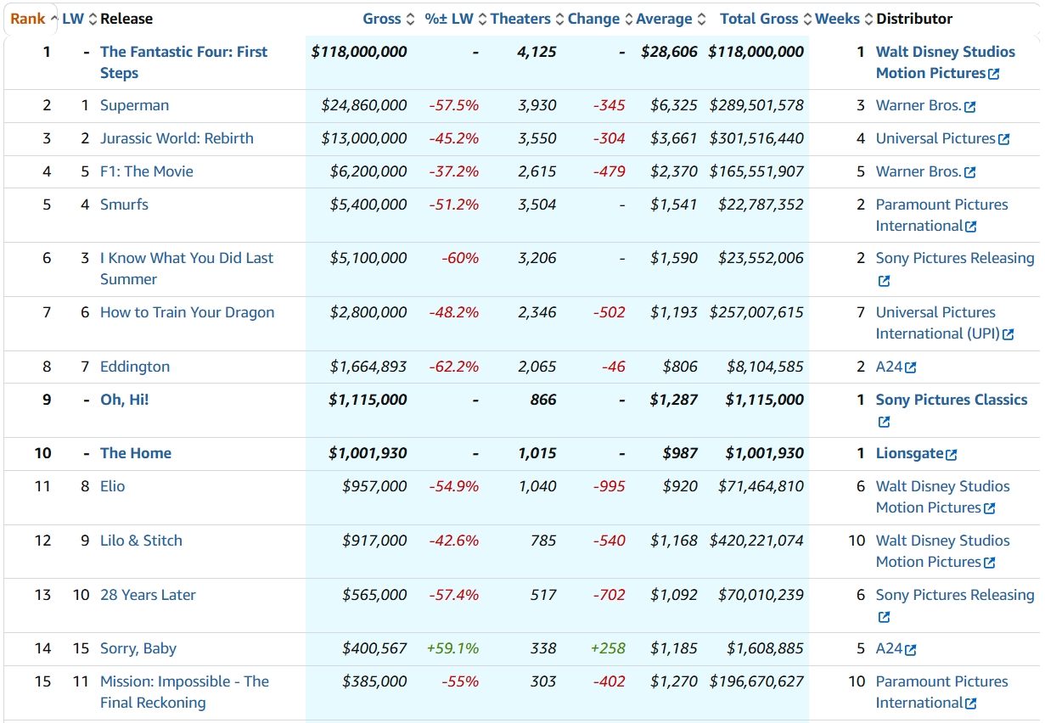Select the $301,516,440 total gross value
Image resolution: width=1045 pixels, height=723 pixels.
click(756, 138)
